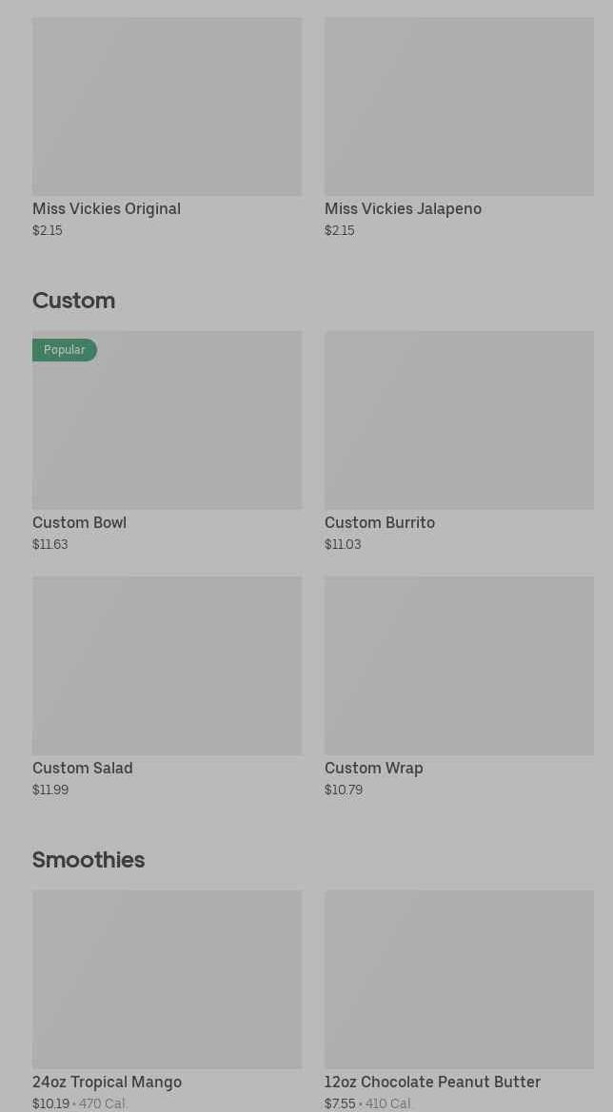Select the Custom Bowl title text

click(x=79, y=522)
